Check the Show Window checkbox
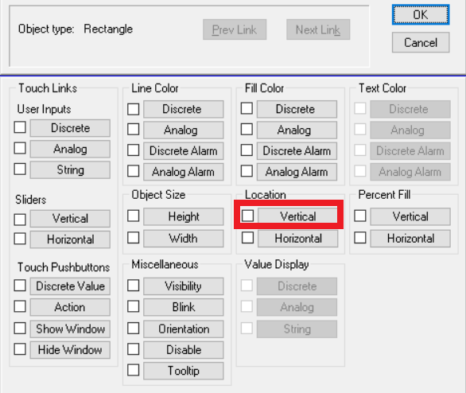Image resolution: width=466 pixels, height=393 pixels. tap(20, 329)
